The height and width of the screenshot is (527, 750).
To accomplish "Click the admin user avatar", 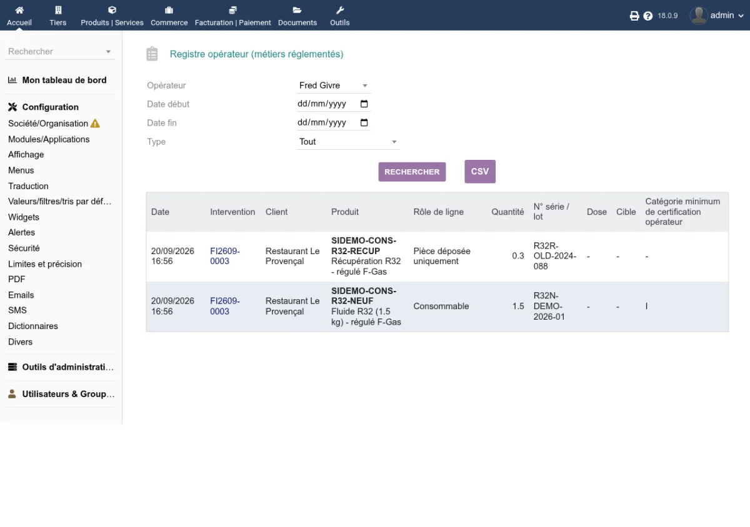I will coord(698,15).
